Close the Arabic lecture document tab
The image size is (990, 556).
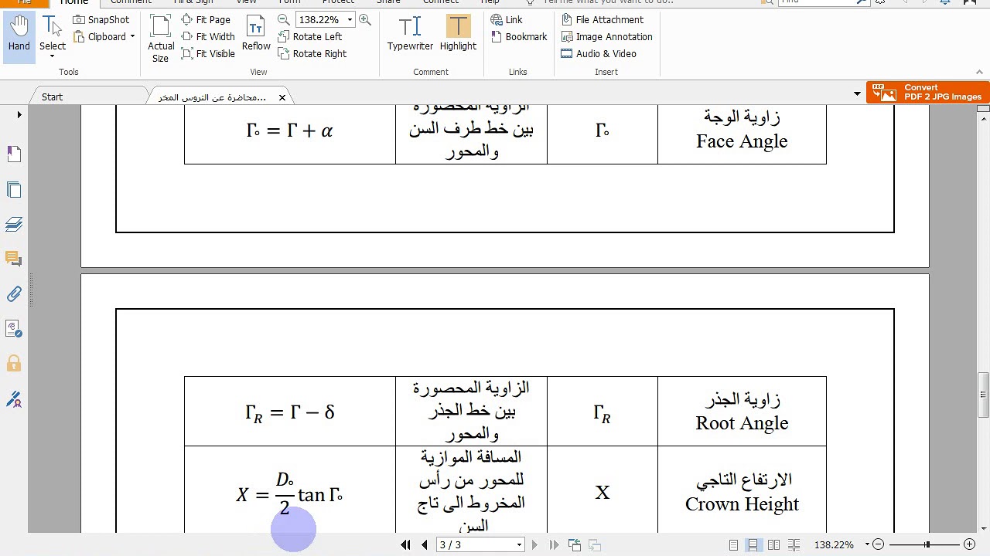tap(282, 97)
